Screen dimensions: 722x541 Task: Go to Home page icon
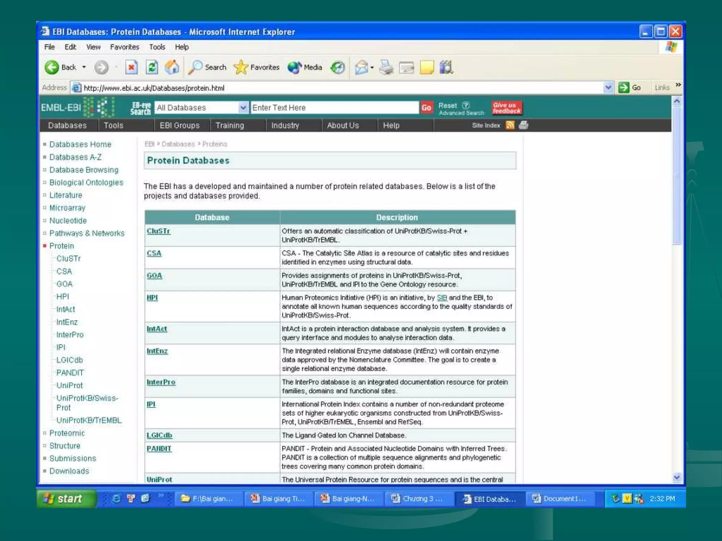[172, 67]
